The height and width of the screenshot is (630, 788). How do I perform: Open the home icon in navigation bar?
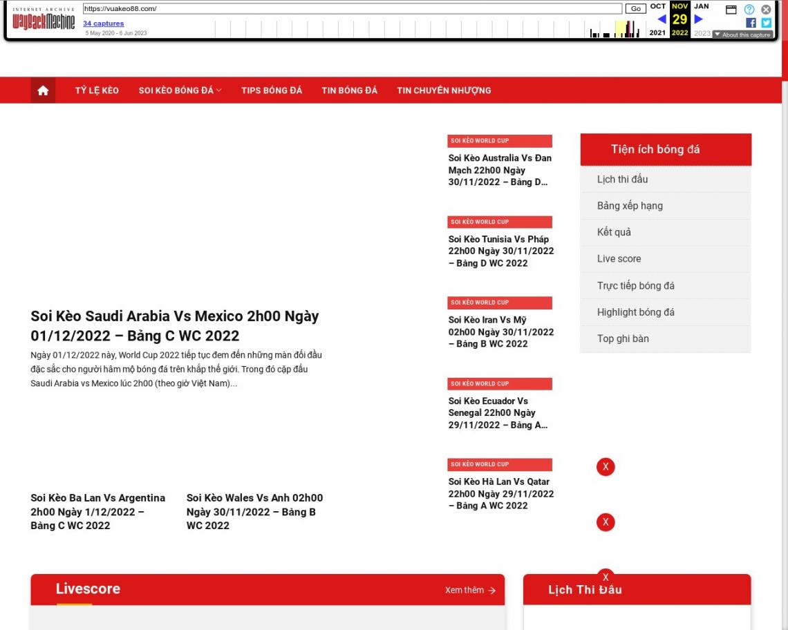pos(43,90)
